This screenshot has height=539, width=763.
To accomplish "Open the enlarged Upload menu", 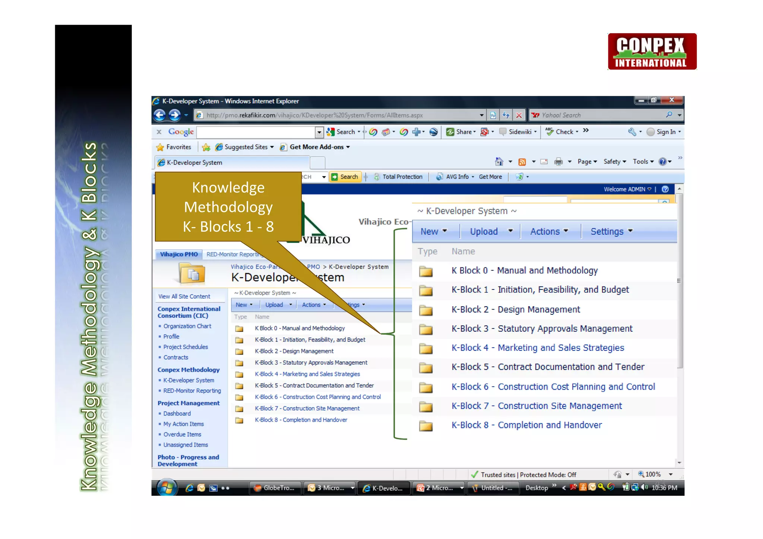I will [491, 231].
